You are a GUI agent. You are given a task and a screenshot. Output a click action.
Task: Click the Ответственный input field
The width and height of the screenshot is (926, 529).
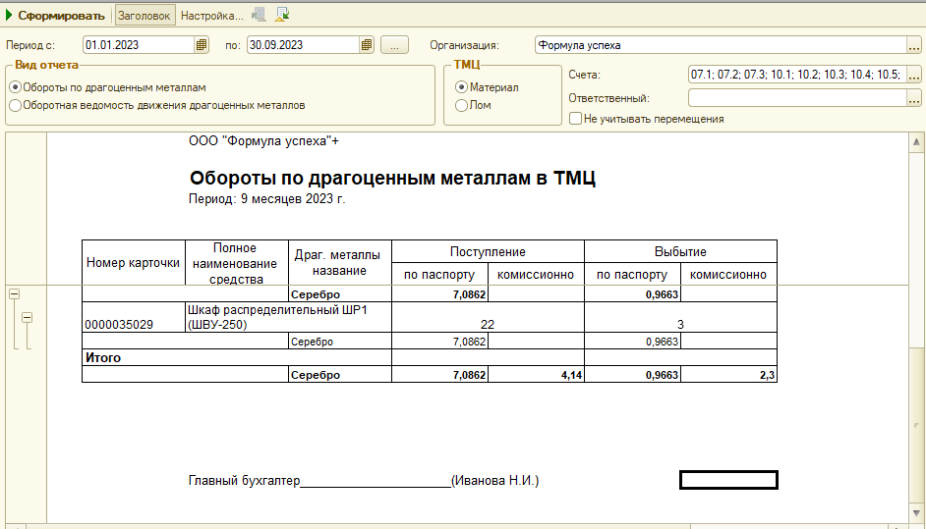tap(796, 97)
